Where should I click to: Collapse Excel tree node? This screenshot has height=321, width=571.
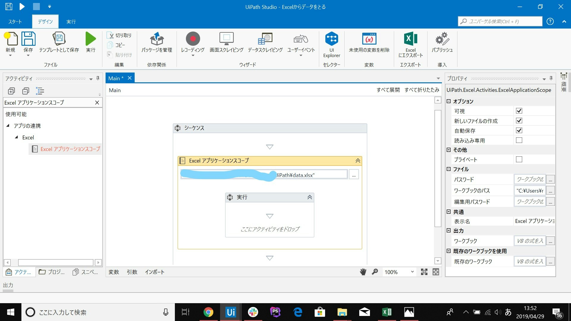17,137
